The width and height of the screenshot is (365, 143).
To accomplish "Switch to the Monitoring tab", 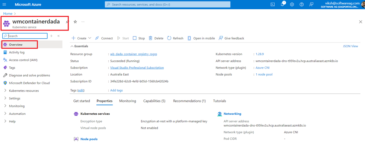I will pyautogui.click(x=127, y=101).
